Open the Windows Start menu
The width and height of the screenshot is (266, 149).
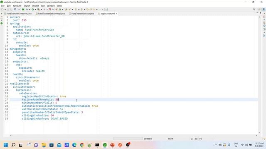[x=6, y=145]
